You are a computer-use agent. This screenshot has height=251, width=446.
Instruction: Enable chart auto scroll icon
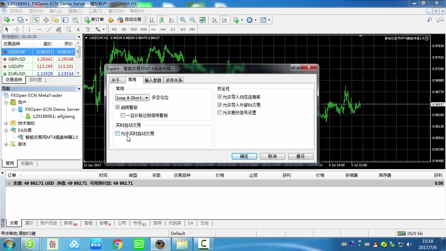click(214, 20)
